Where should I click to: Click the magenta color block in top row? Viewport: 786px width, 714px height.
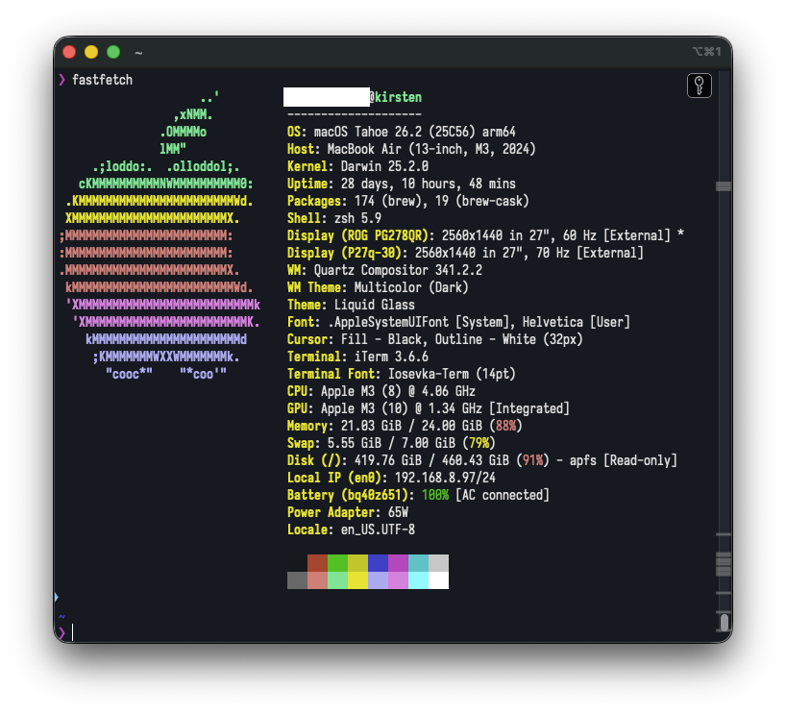398,563
